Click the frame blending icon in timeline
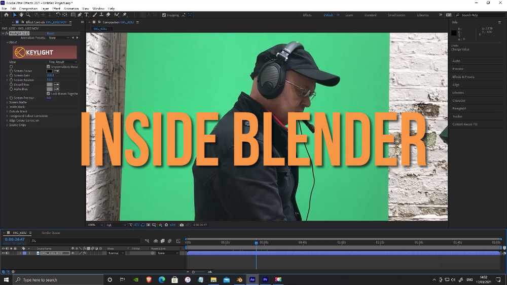The image size is (507, 285). pyautogui.click(x=163, y=241)
